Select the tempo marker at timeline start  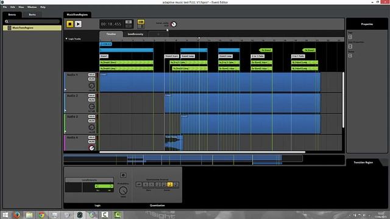105,44
